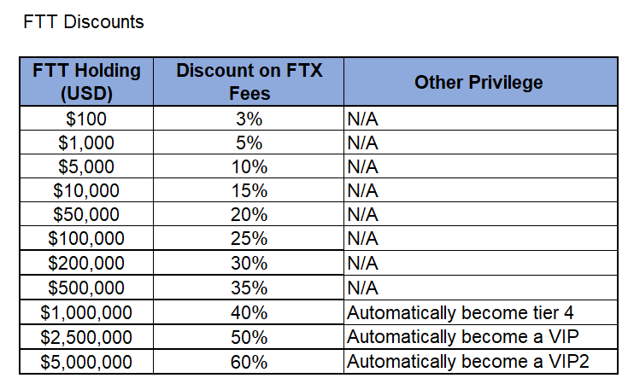Screen dimensions: 628x384
Task: Select 'Automatically become a VIP' cell
Action: (x=480, y=337)
